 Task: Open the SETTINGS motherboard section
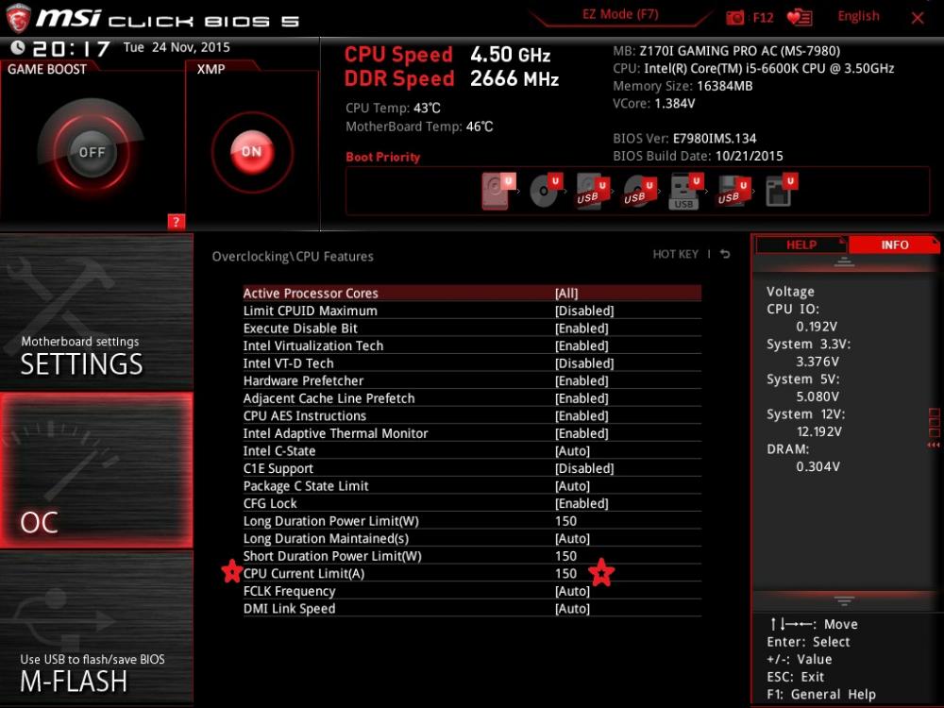click(96, 312)
